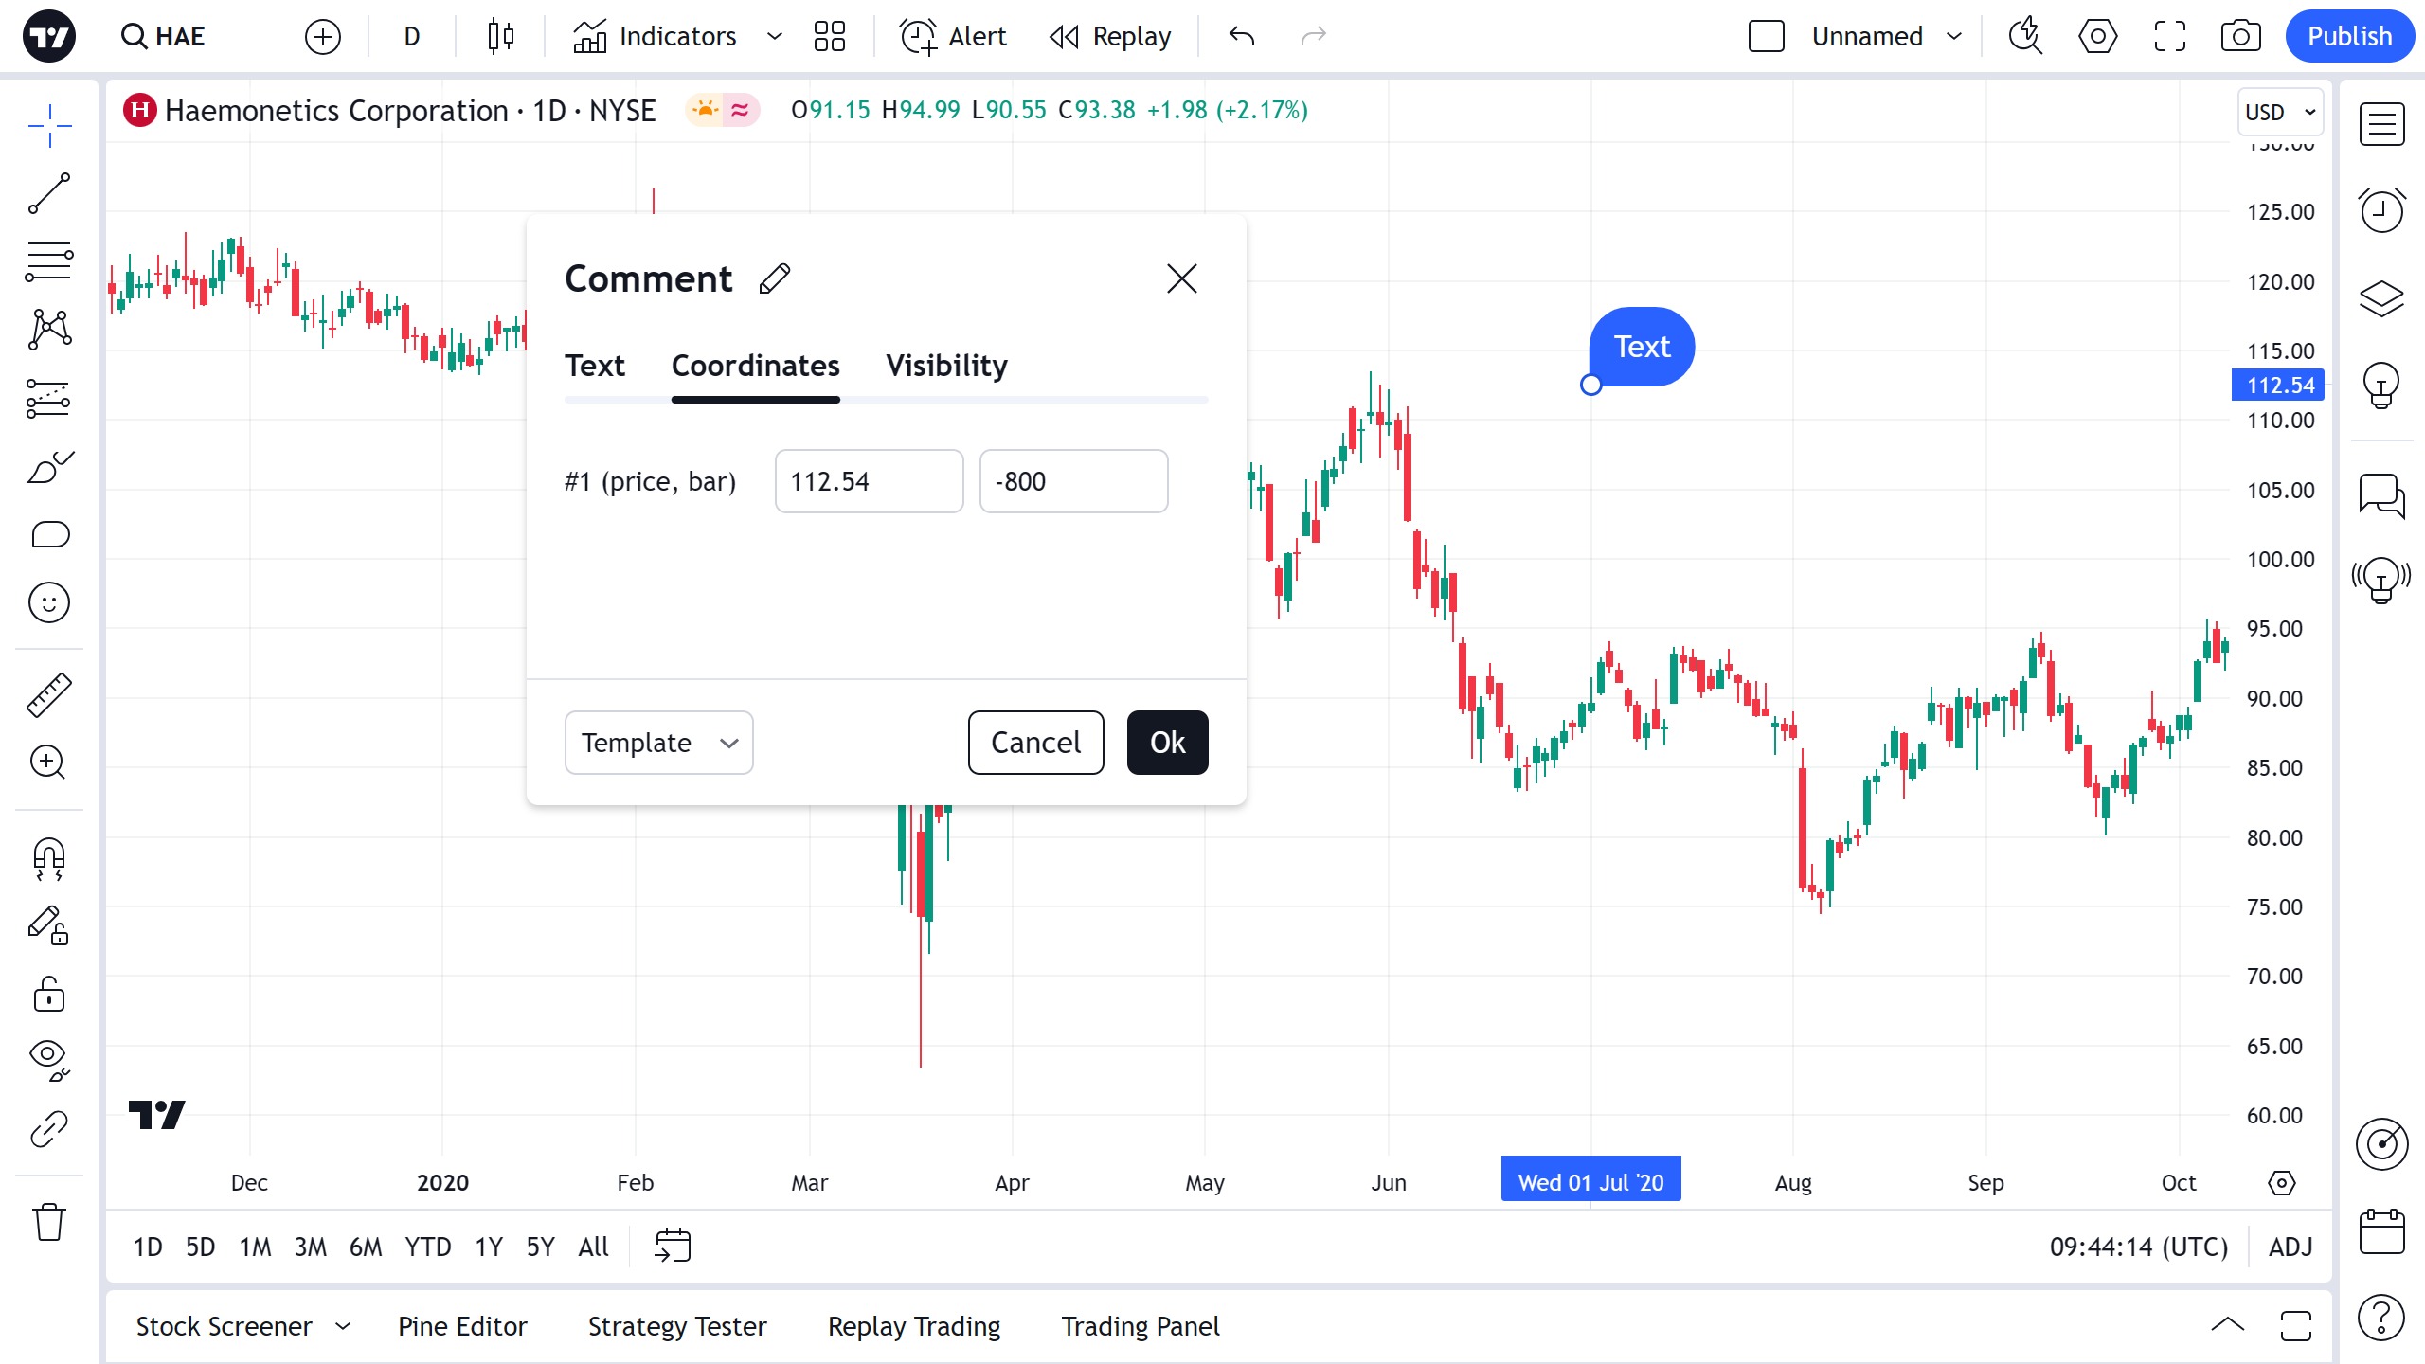
Task: Select the brush drawing tool
Action: (49, 466)
